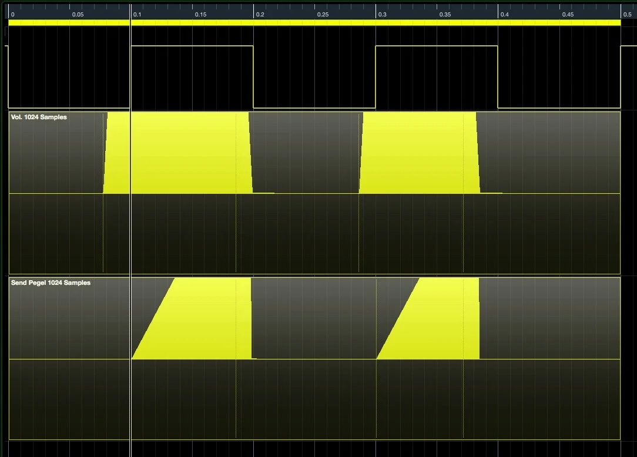The width and height of the screenshot is (637, 457).
Task: Click the 0.25 ruler mark
Action: (x=323, y=14)
